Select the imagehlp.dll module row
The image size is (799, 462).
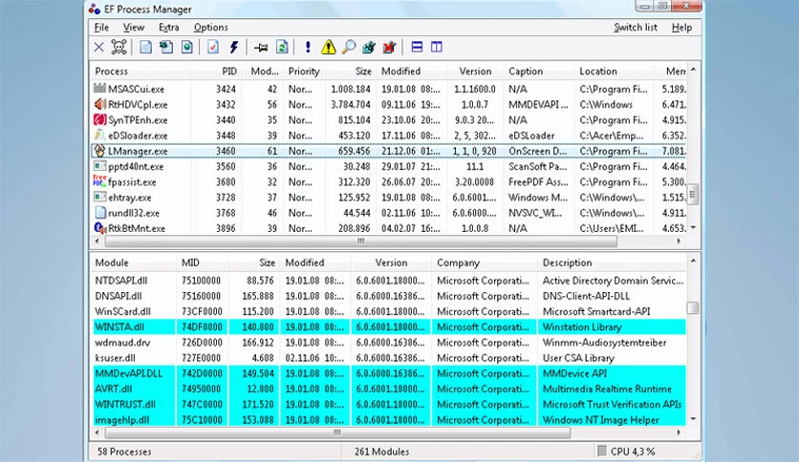click(x=389, y=420)
